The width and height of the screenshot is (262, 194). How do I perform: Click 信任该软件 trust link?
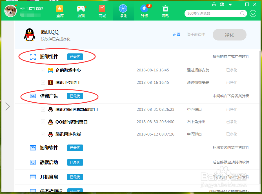(x=196, y=35)
